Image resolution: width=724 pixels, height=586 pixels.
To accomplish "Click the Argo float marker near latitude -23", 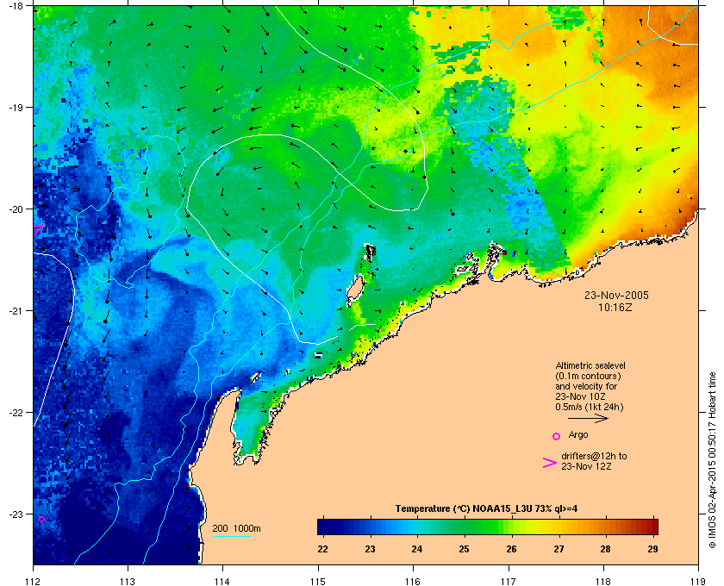I will [41, 519].
